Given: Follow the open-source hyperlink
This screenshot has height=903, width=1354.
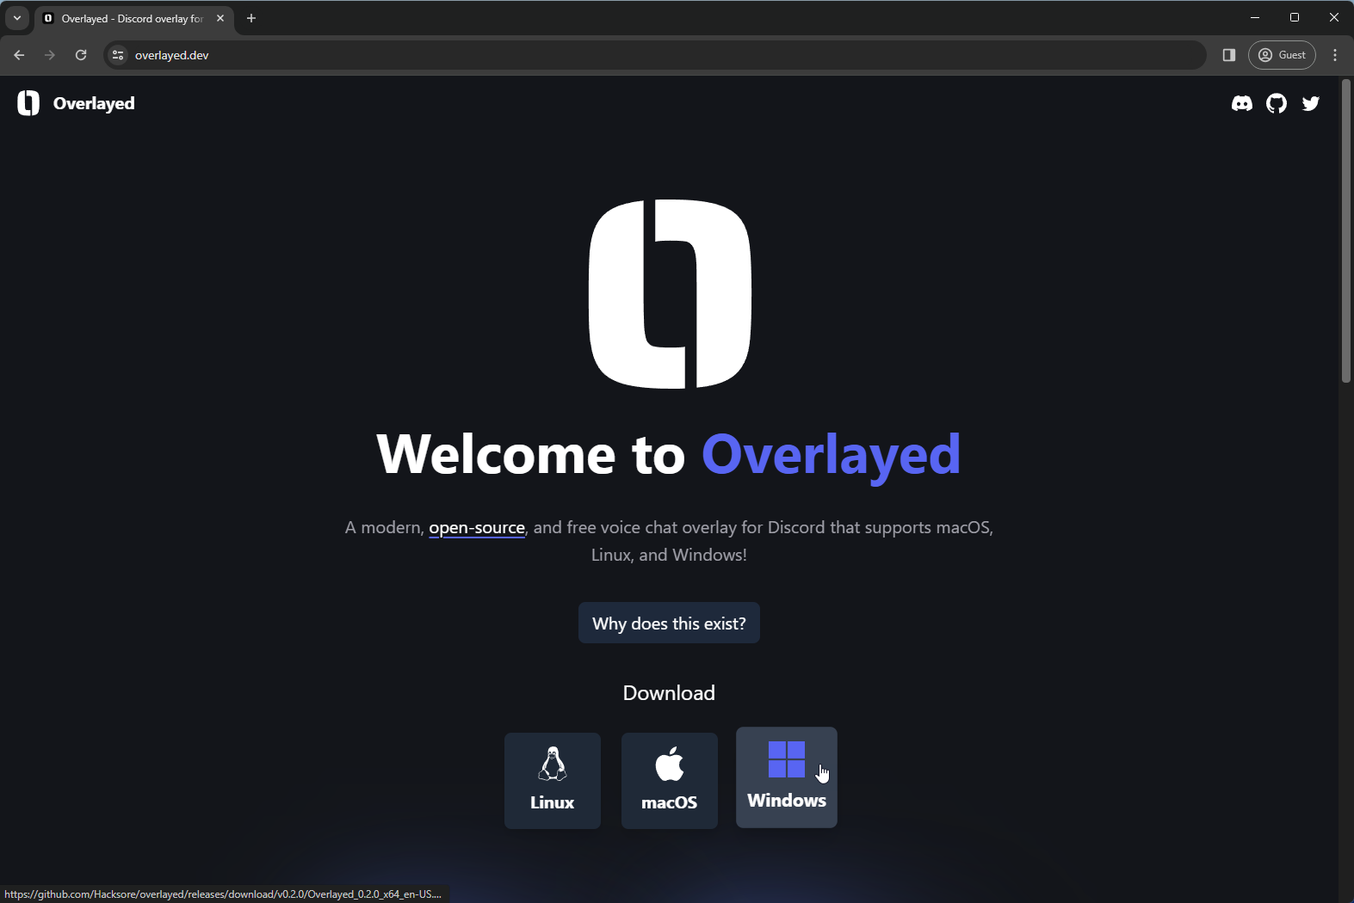Looking at the screenshot, I should pos(477,527).
